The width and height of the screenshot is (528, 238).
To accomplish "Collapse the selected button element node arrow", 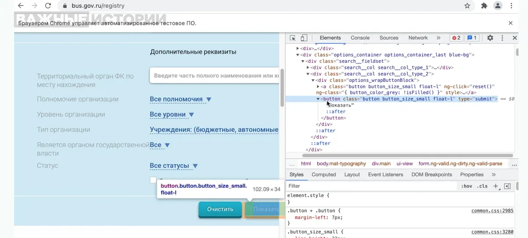I will [318, 99].
